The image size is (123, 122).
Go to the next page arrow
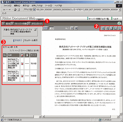coord(72,28)
